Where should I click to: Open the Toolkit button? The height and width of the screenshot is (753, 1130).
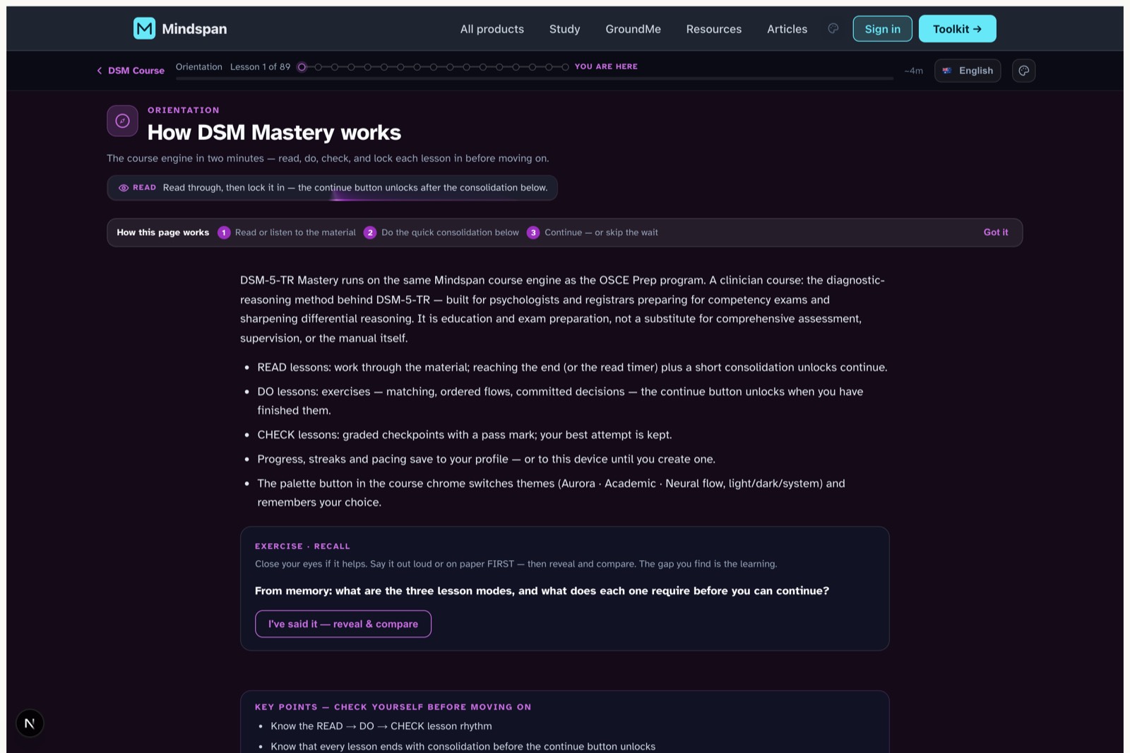click(x=958, y=29)
